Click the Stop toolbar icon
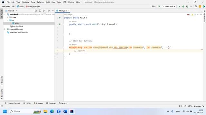The width and height of the screenshot is (206, 115). click(x=191, y=6)
